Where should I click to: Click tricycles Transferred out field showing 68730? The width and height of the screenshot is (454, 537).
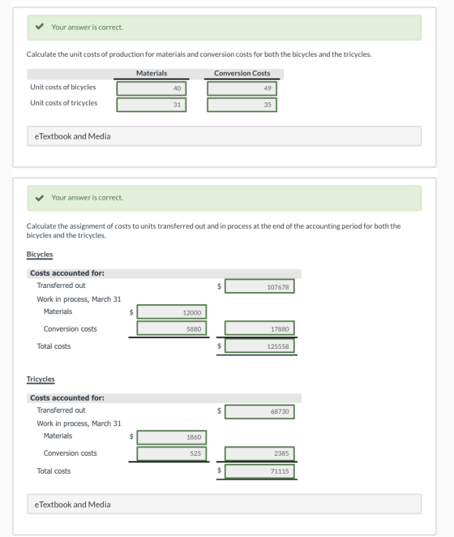click(259, 411)
